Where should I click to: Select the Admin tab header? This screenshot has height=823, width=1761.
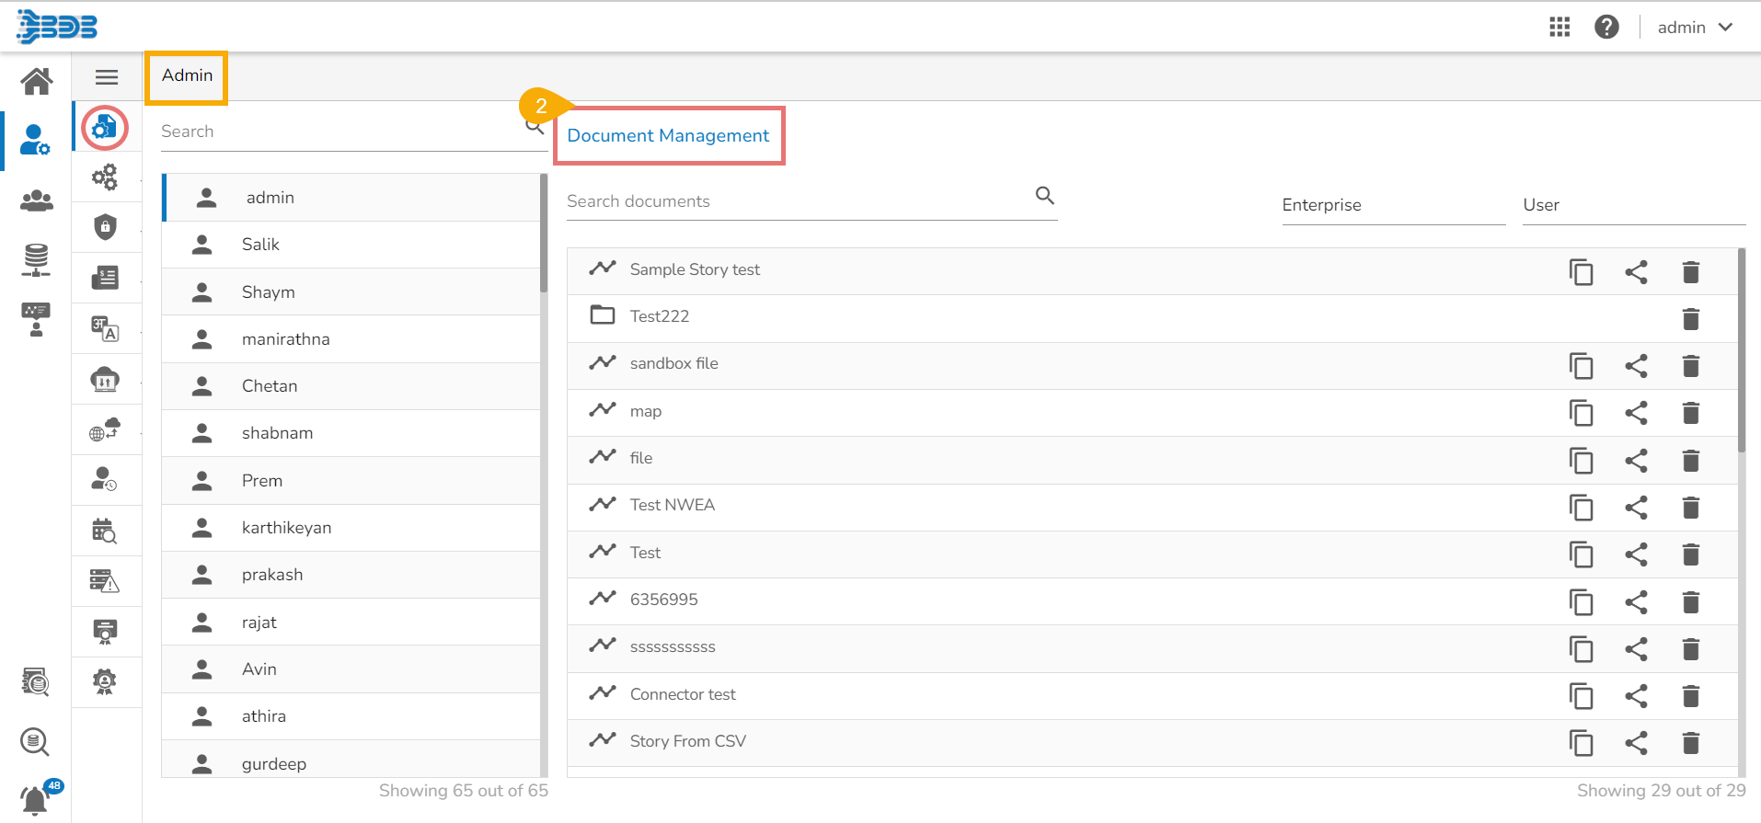point(187,75)
